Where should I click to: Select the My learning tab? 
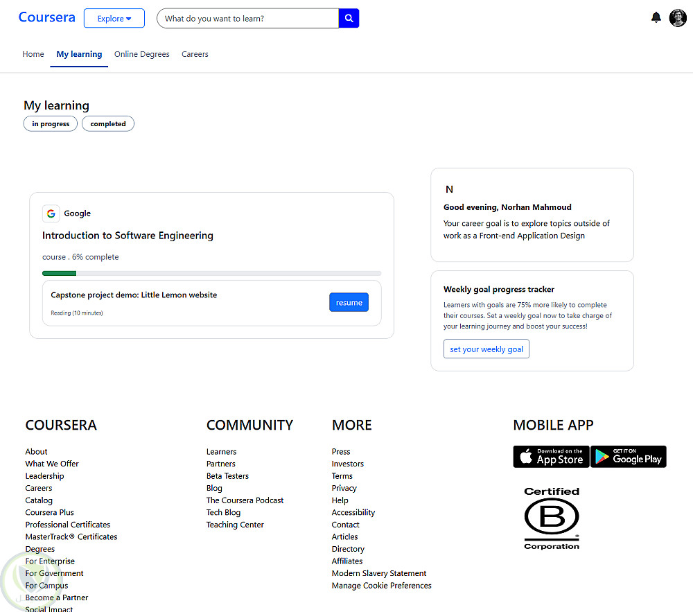pyautogui.click(x=79, y=54)
